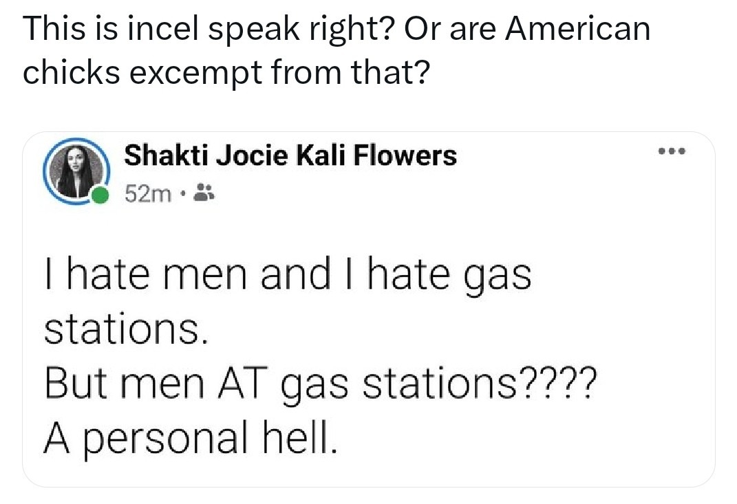Open Shakti Jocie Kali Flowers' profile picture
The width and height of the screenshot is (737, 504).
76,171
